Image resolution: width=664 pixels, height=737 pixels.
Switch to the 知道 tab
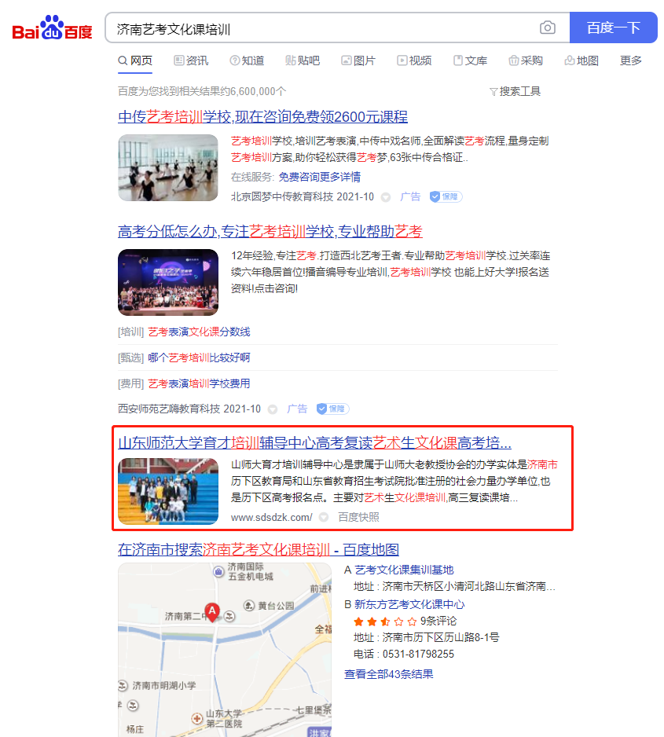click(x=248, y=60)
